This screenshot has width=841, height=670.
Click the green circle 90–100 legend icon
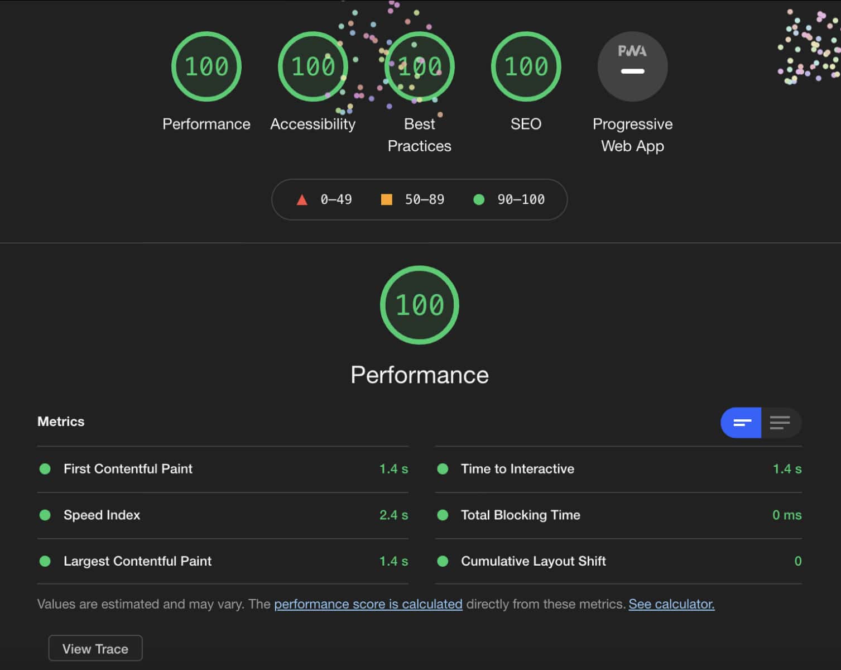479,200
